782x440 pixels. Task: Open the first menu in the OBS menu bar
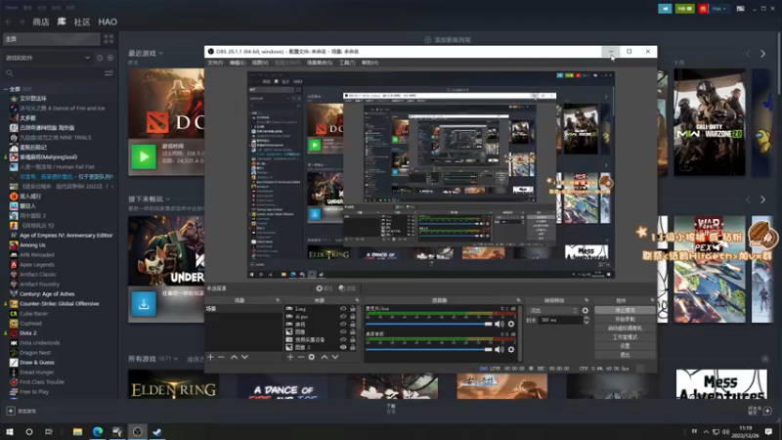point(215,63)
